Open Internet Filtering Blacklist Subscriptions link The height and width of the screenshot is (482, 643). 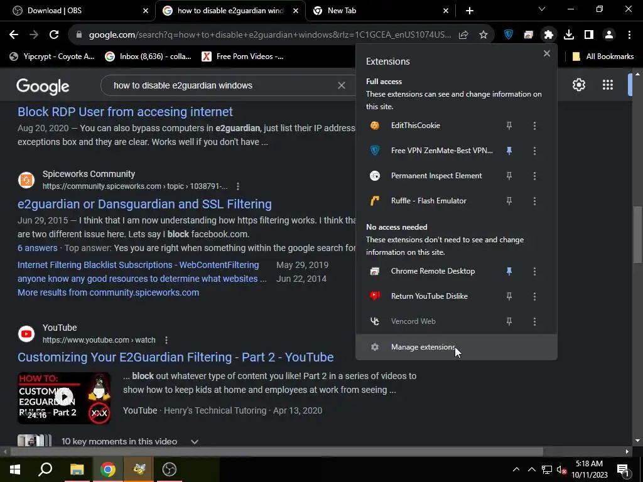coord(138,265)
